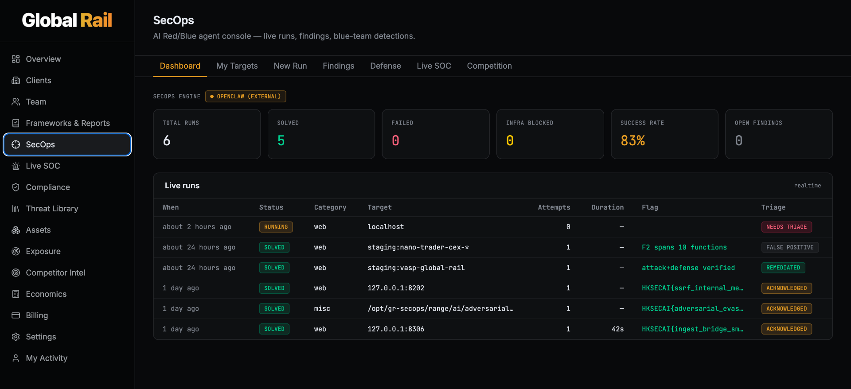Click the Infra Blocked stat card
This screenshot has height=389, width=851.
tap(550, 134)
